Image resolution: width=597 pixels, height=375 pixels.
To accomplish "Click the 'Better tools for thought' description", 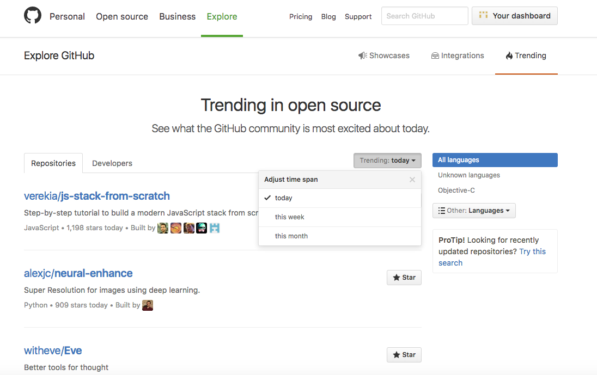I will click(x=66, y=367).
